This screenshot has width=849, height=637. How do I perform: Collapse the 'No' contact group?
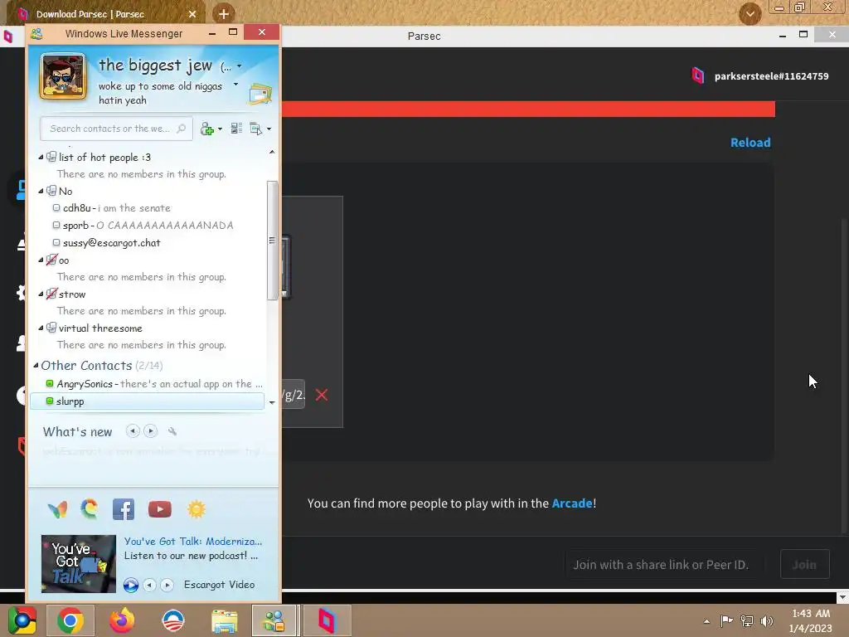pyautogui.click(x=41, y=191)
